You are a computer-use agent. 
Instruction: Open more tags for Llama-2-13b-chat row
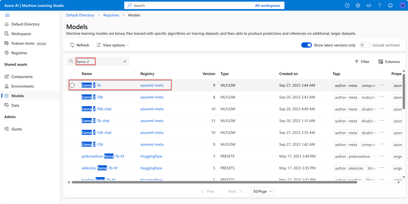382,133
